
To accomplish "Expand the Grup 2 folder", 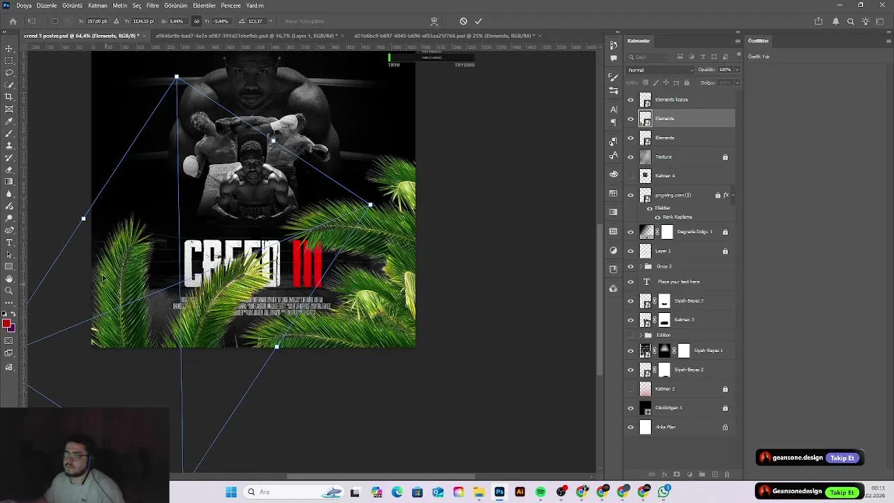I will pos(640,266).
